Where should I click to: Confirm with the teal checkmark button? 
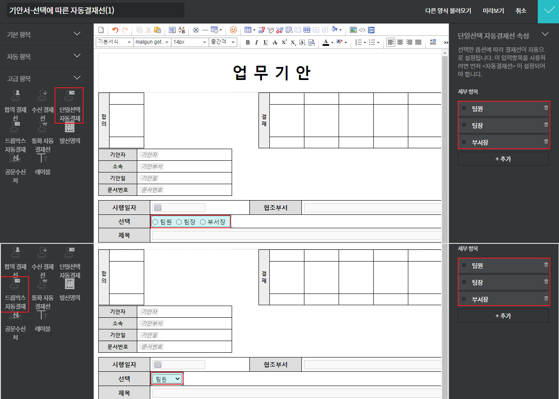pyautogui.click(x=548, y=11)
